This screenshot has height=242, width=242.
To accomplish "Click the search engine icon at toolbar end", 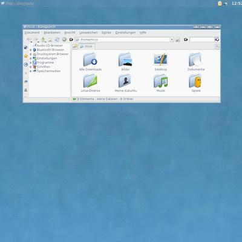I will point(217,39).
